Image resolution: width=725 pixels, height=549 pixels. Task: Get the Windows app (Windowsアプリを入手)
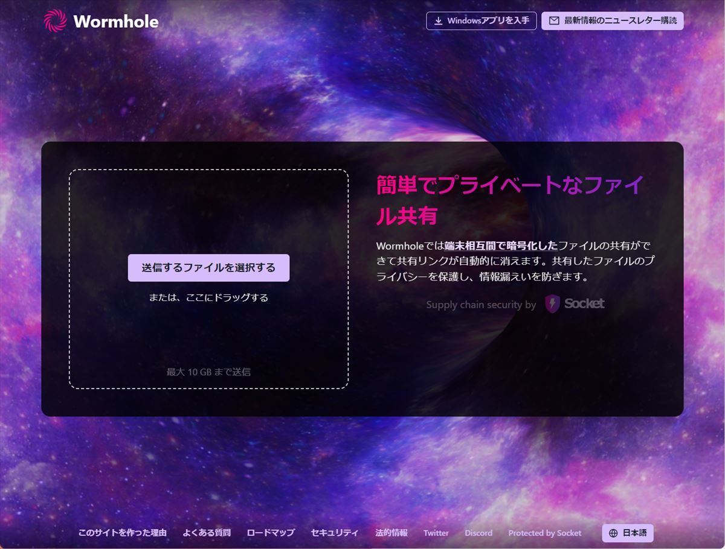(481, 21)
